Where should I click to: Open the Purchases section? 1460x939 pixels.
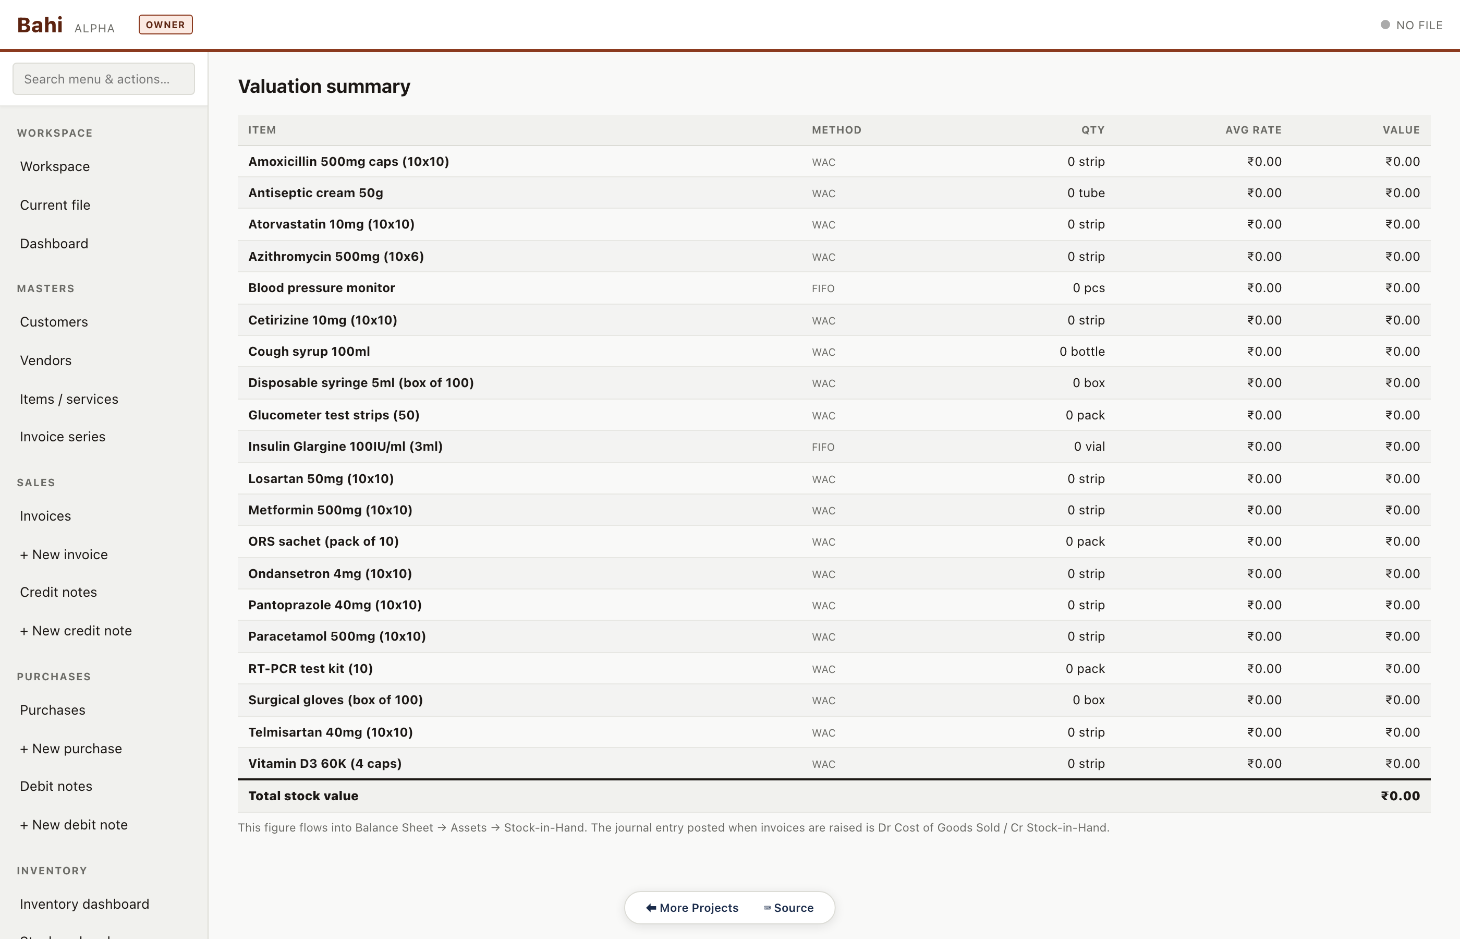[53, 710]
